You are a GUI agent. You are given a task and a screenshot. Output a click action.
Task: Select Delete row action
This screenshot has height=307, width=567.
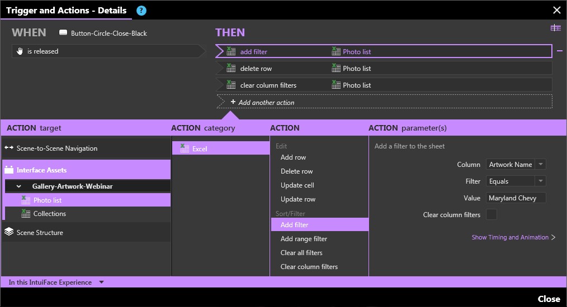pyautogui.click(x=296, y=171)
